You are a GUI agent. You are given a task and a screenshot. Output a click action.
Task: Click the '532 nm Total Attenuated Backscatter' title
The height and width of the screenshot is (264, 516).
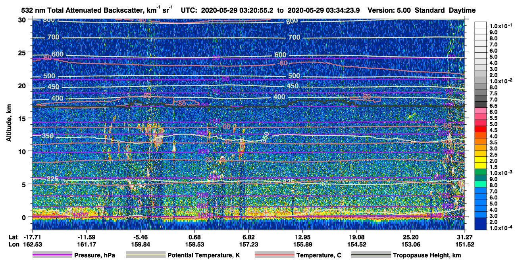coord(81,10)
